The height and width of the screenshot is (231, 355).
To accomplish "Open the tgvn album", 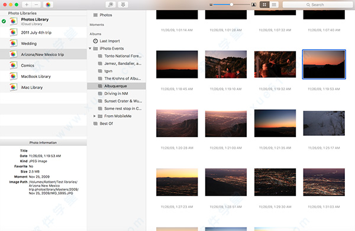I will [x=108, y=71].
